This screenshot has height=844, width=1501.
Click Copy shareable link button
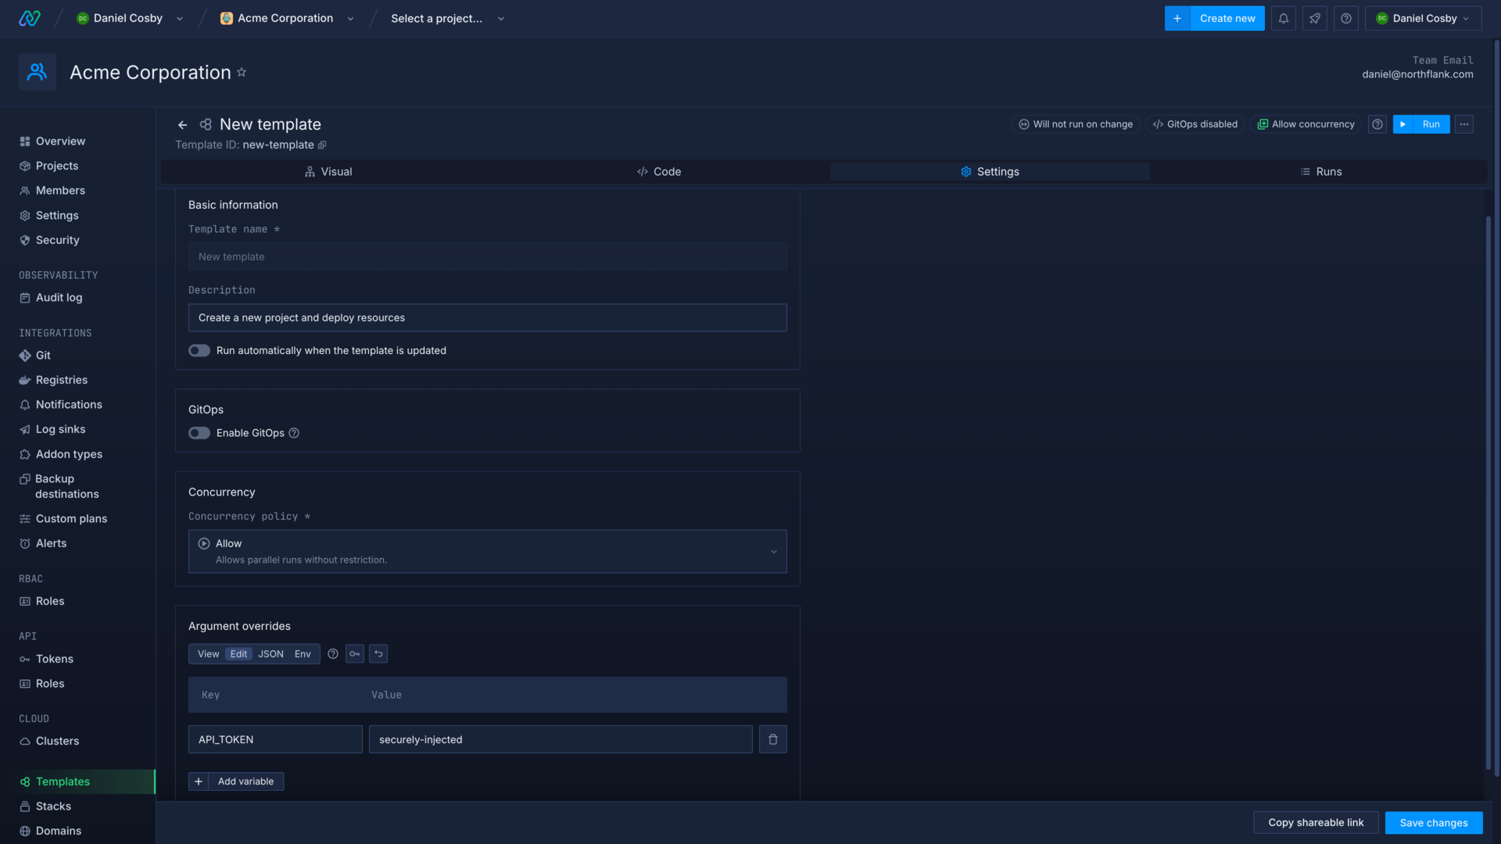click(1316, 822)
